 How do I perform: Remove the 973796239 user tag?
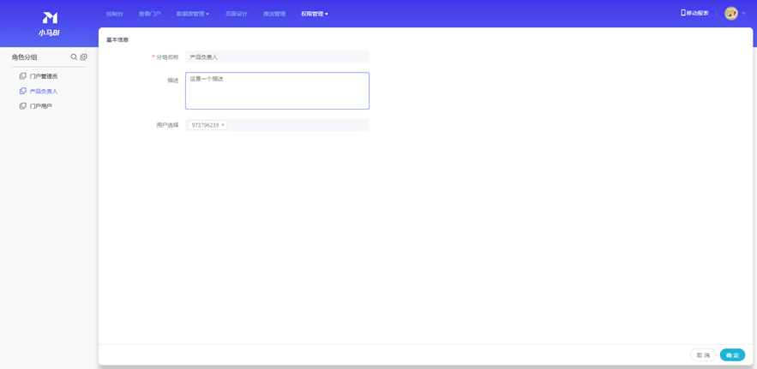tap(223, 125)
